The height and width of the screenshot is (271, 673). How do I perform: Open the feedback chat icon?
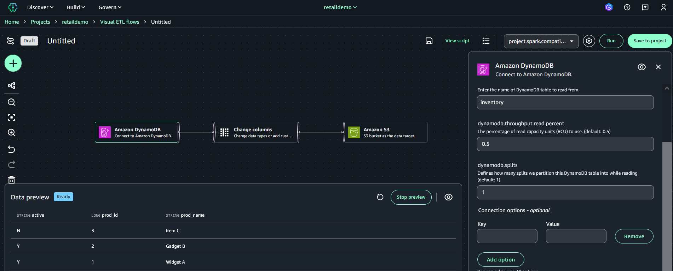click(x=645, y=7)
